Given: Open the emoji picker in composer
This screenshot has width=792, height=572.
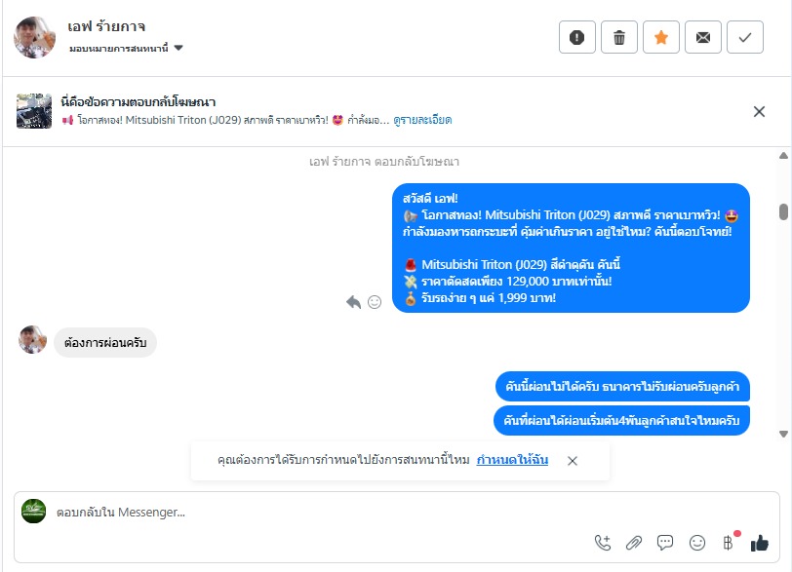Looking at the screenshot, I should click(x=697, y=543).
